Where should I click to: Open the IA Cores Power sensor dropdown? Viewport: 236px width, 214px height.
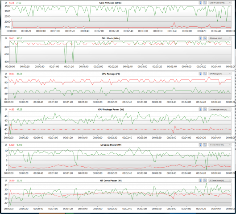click(220, 145)
